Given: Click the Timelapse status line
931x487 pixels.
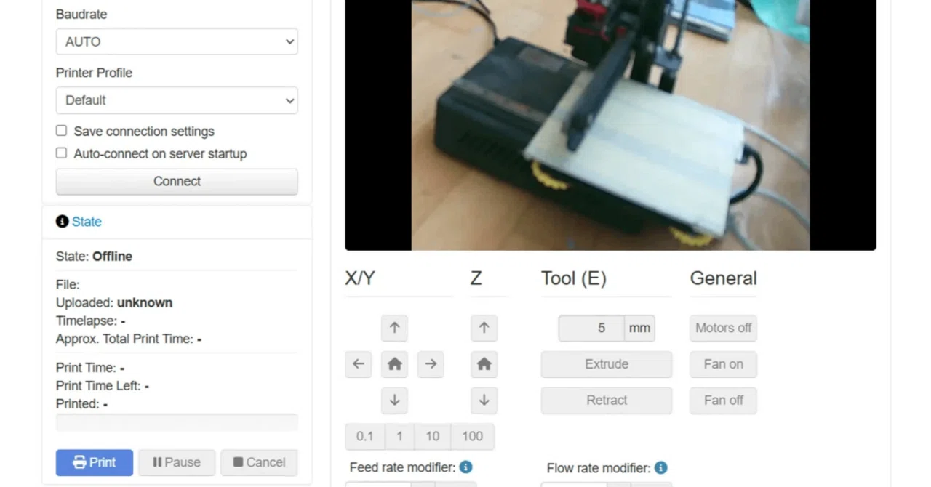Looking at the screenshot, I should [91, 321].
